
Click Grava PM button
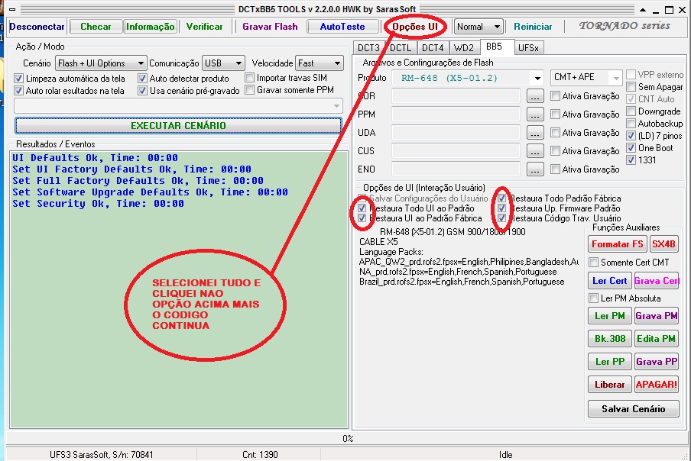click(x=657, y=316)
